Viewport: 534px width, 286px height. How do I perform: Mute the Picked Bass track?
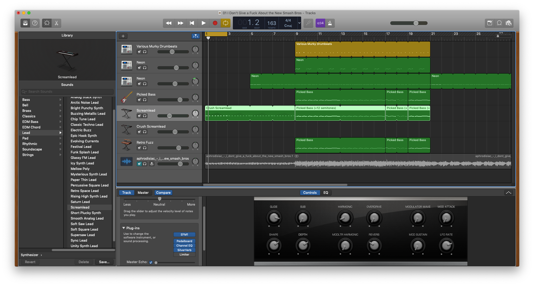point(140,100)
